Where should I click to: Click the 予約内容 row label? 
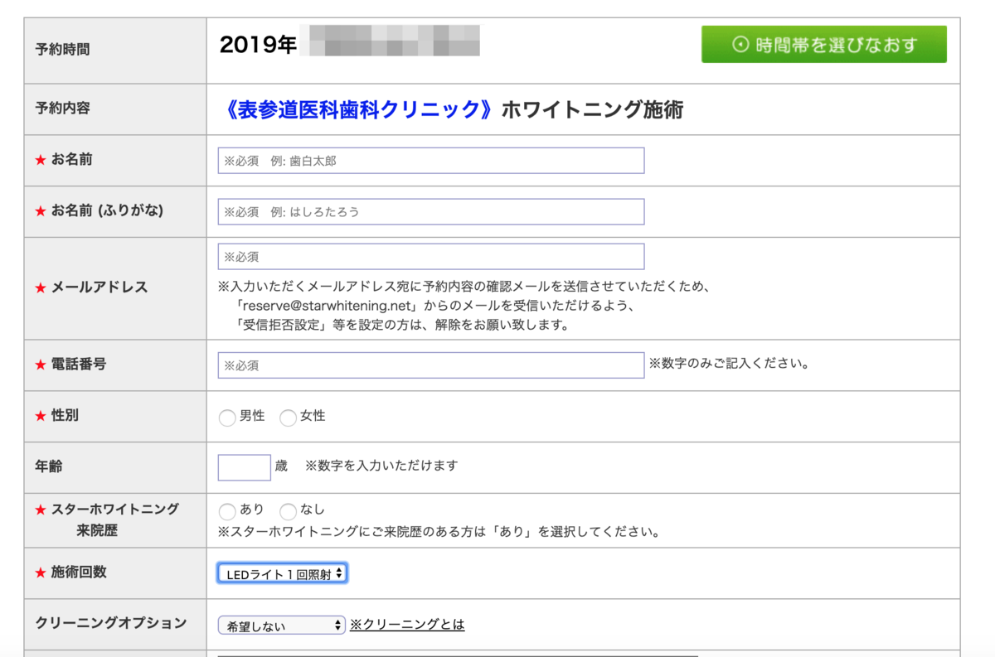62,109
